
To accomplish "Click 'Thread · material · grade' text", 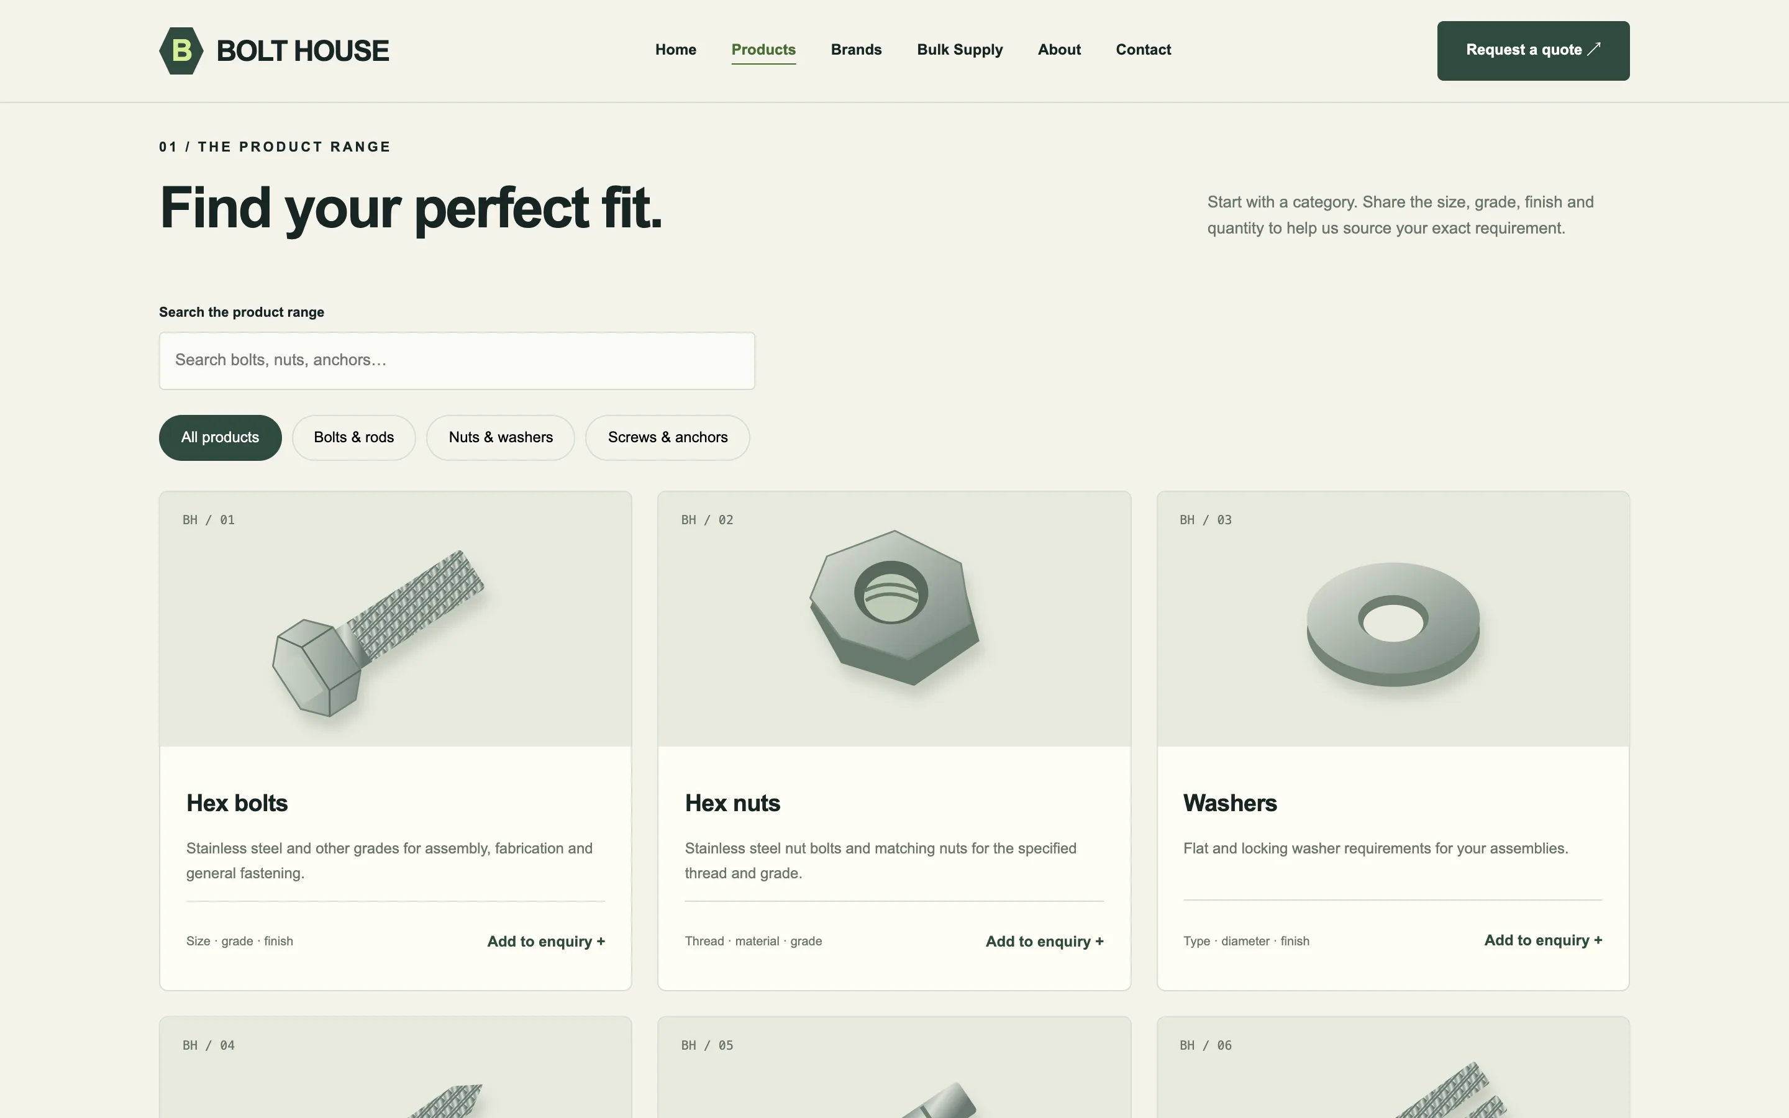I will pos(753,941).
